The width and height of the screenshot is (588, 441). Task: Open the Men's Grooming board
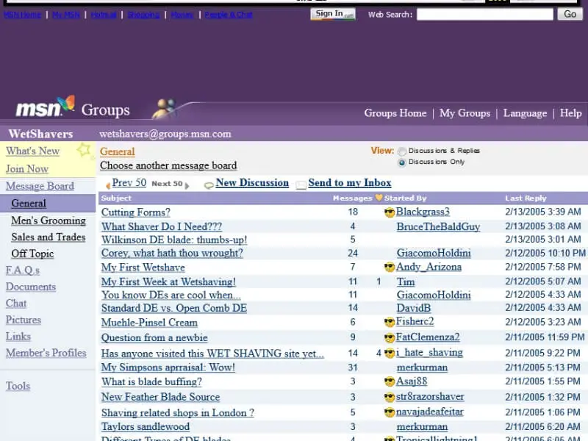pos(49,220)
